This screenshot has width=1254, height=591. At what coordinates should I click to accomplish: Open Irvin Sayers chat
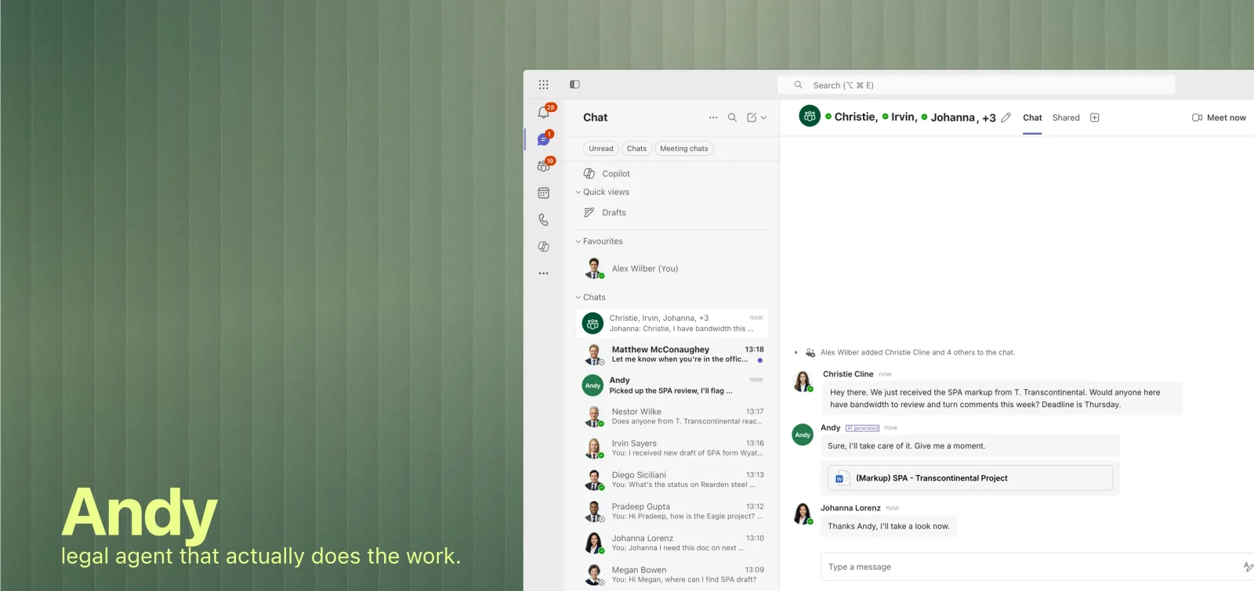tap(672, 448)
